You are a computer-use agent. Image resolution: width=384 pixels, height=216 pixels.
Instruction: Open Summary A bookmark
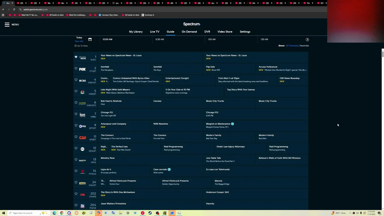pos(148,15)
